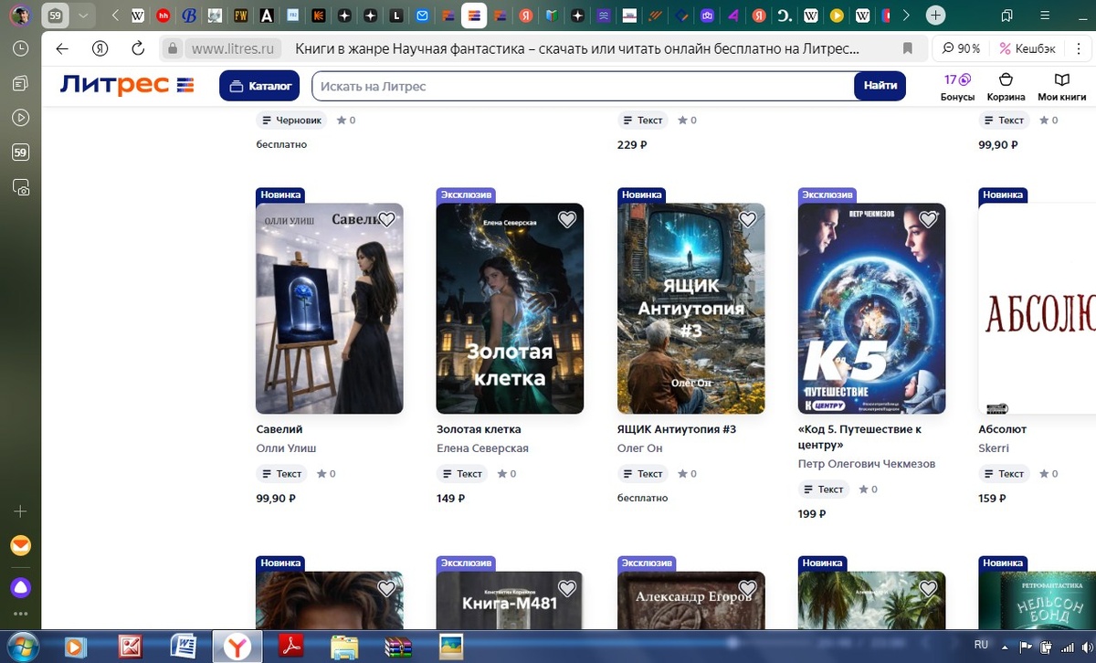Open the Alice assistant purple sidebar icon

[x=20, y=586]
